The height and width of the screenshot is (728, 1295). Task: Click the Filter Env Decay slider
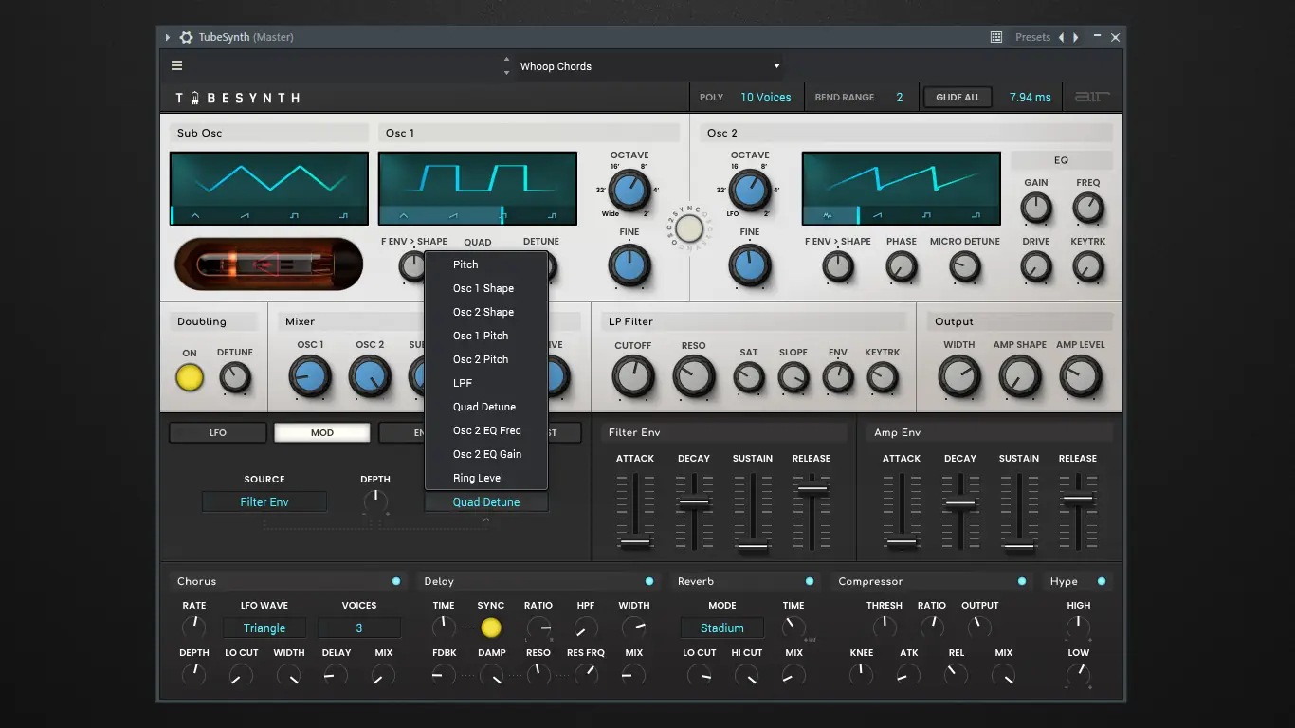click(x=694, y=503)
